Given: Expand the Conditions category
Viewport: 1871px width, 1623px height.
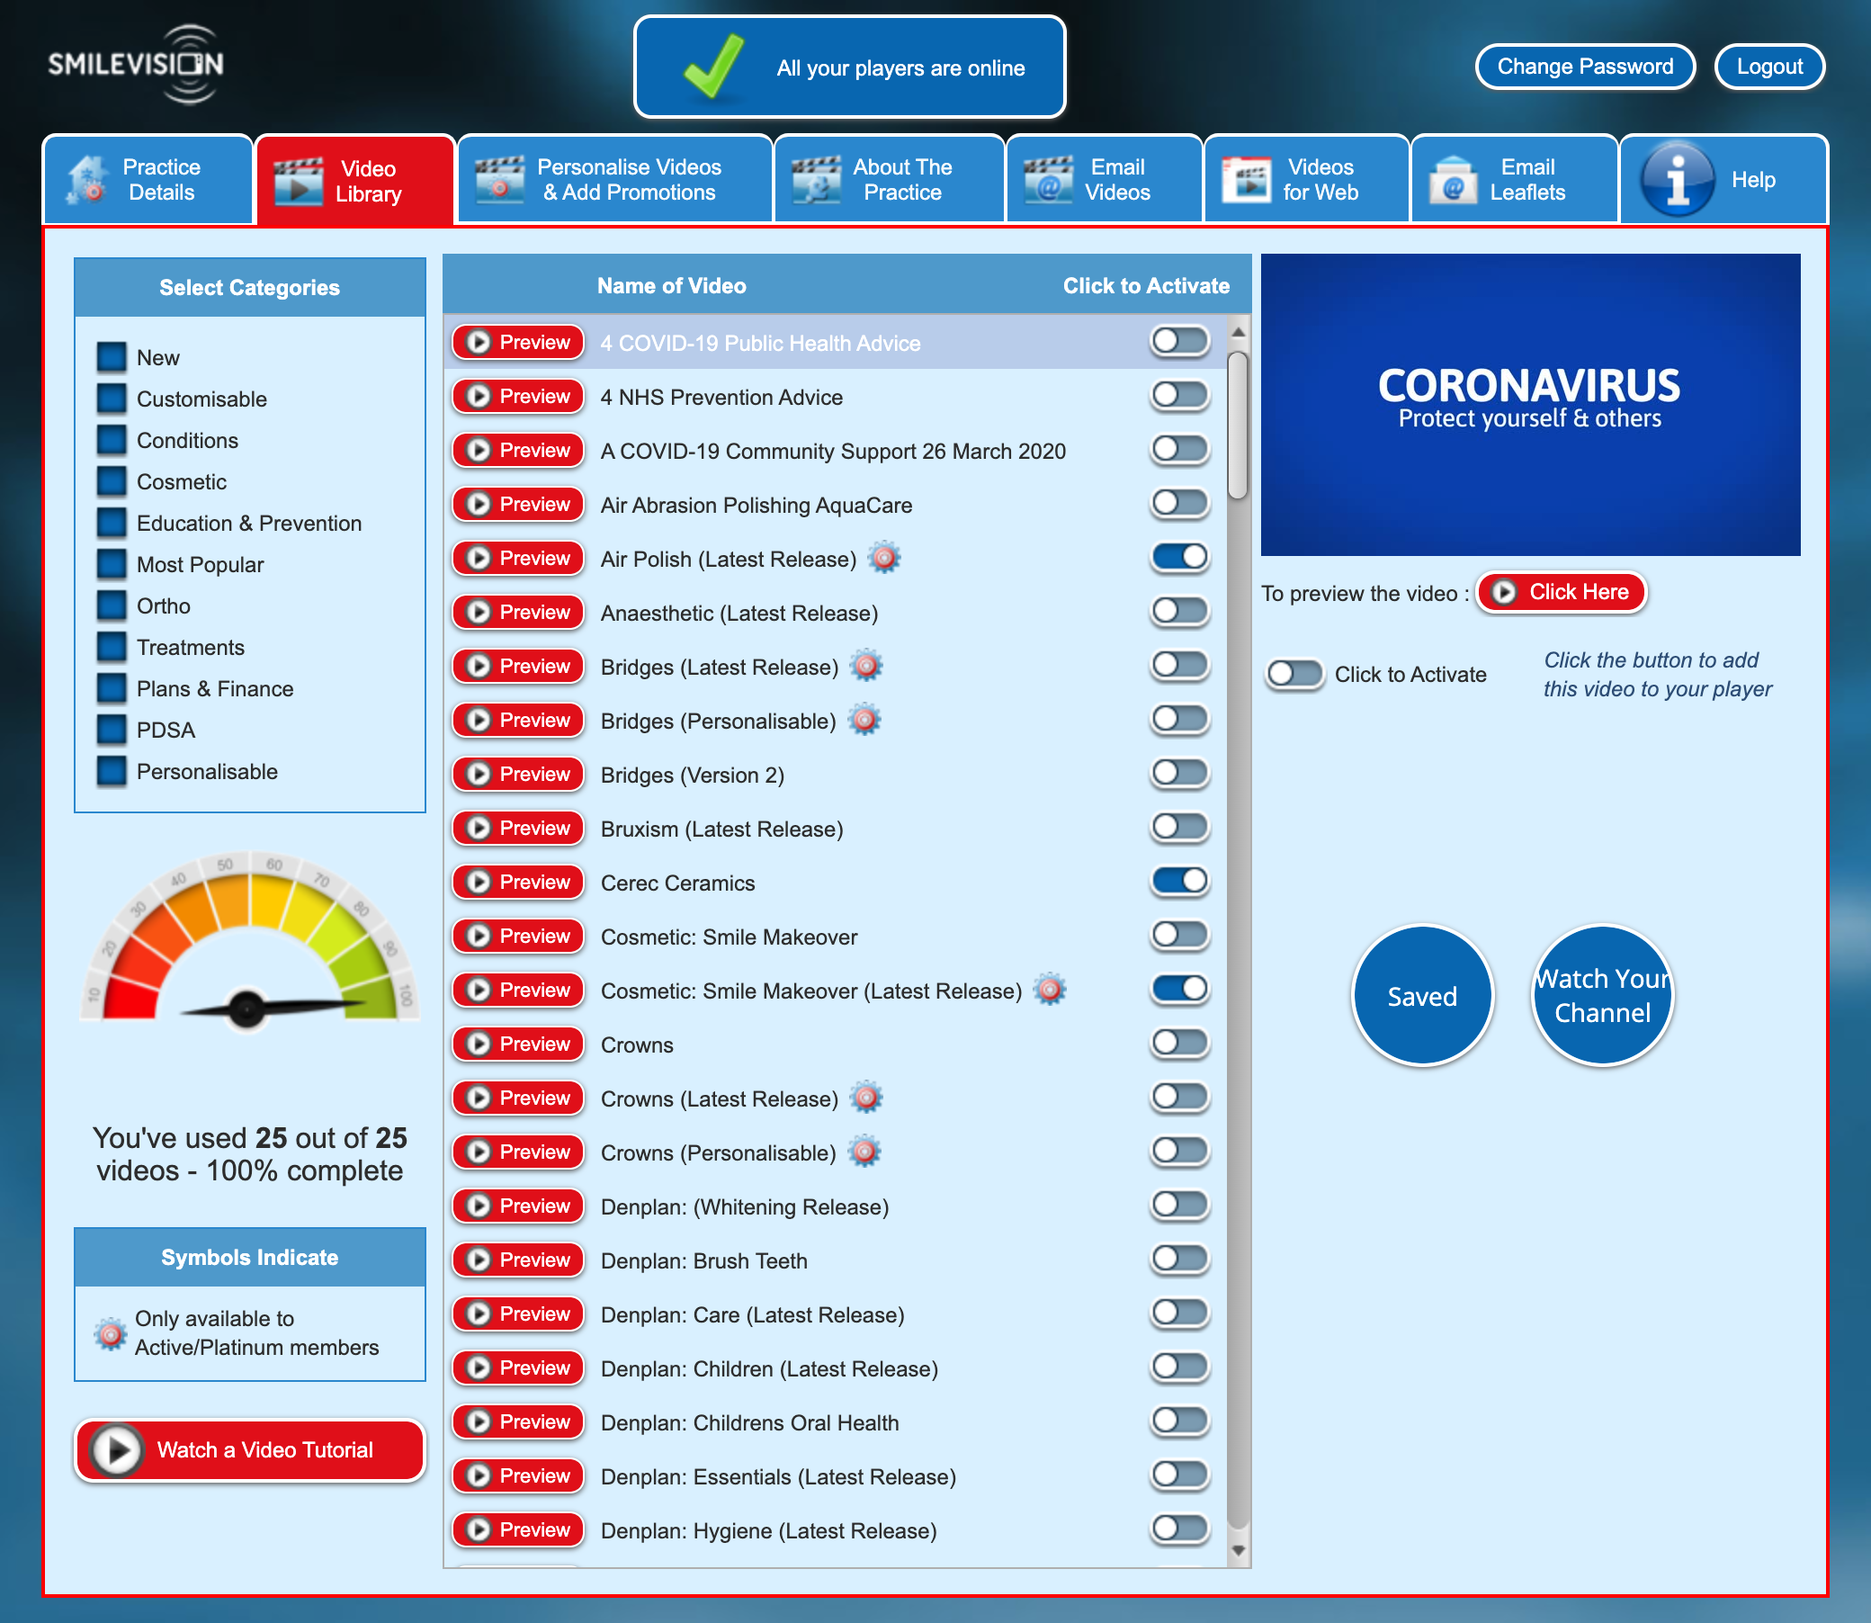Looking at the screenshot, I should click(x=189, y=441).
